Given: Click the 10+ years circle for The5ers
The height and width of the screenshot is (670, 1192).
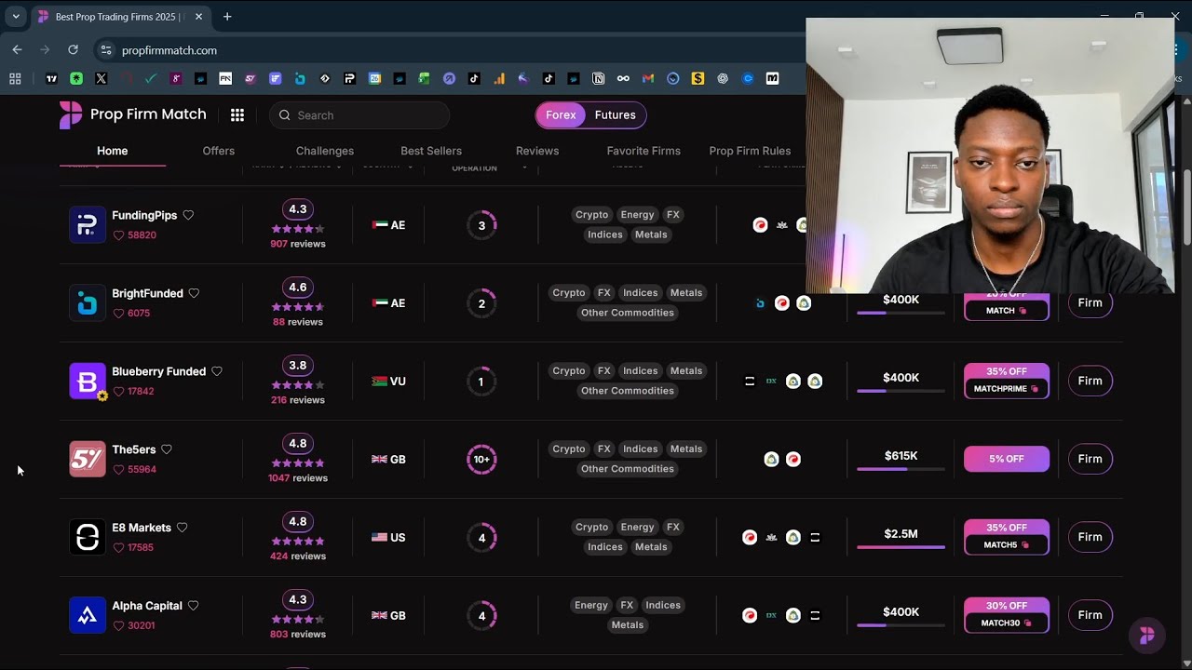Looking at the screenshot, I should coord(481,459).
